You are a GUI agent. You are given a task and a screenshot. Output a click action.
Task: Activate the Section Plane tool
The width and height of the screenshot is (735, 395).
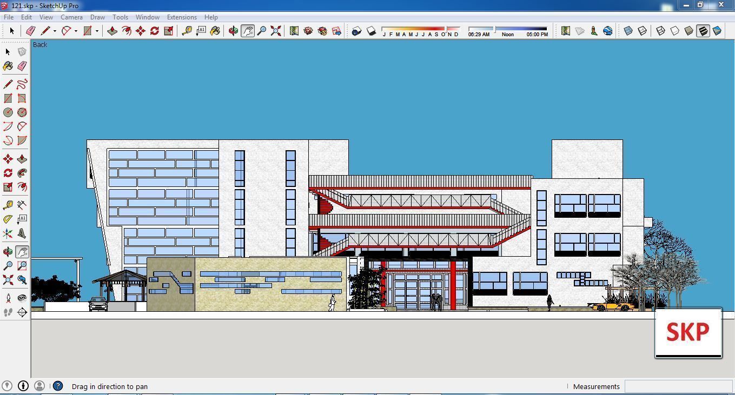(22, 312)
